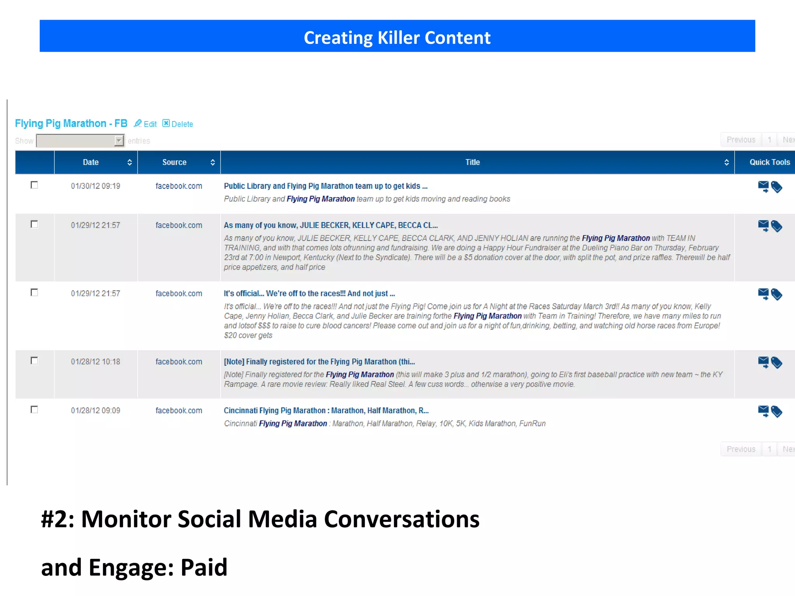Click the snippet mentioning Real Steel movie review

pyautogui.click(x=473, y=379)
